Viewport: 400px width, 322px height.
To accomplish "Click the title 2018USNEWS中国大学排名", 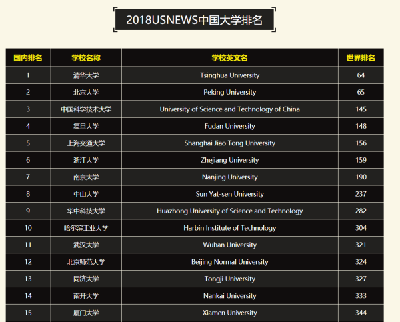I will 195,20.
